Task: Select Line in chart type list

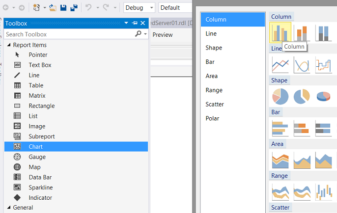Action: pyautogui.click(x=233, y=34)
